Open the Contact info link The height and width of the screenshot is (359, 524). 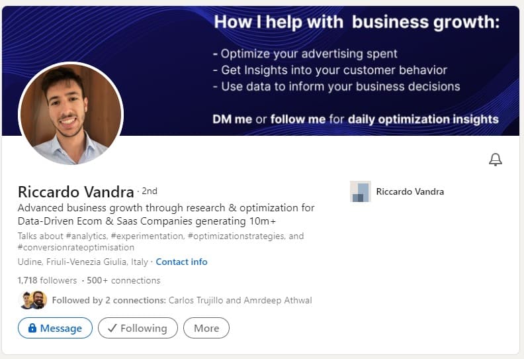coord(181,262)
